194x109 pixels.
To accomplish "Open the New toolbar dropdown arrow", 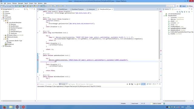I will [x=3, y=6].
